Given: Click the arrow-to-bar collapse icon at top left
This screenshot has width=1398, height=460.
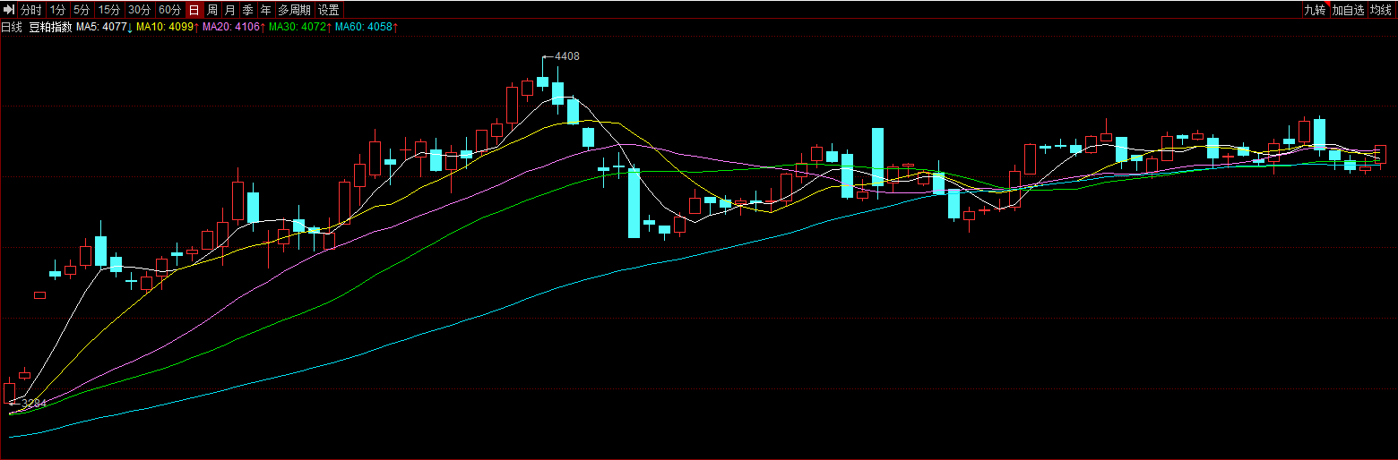Looking at the screenshot, I should [9, 10].
